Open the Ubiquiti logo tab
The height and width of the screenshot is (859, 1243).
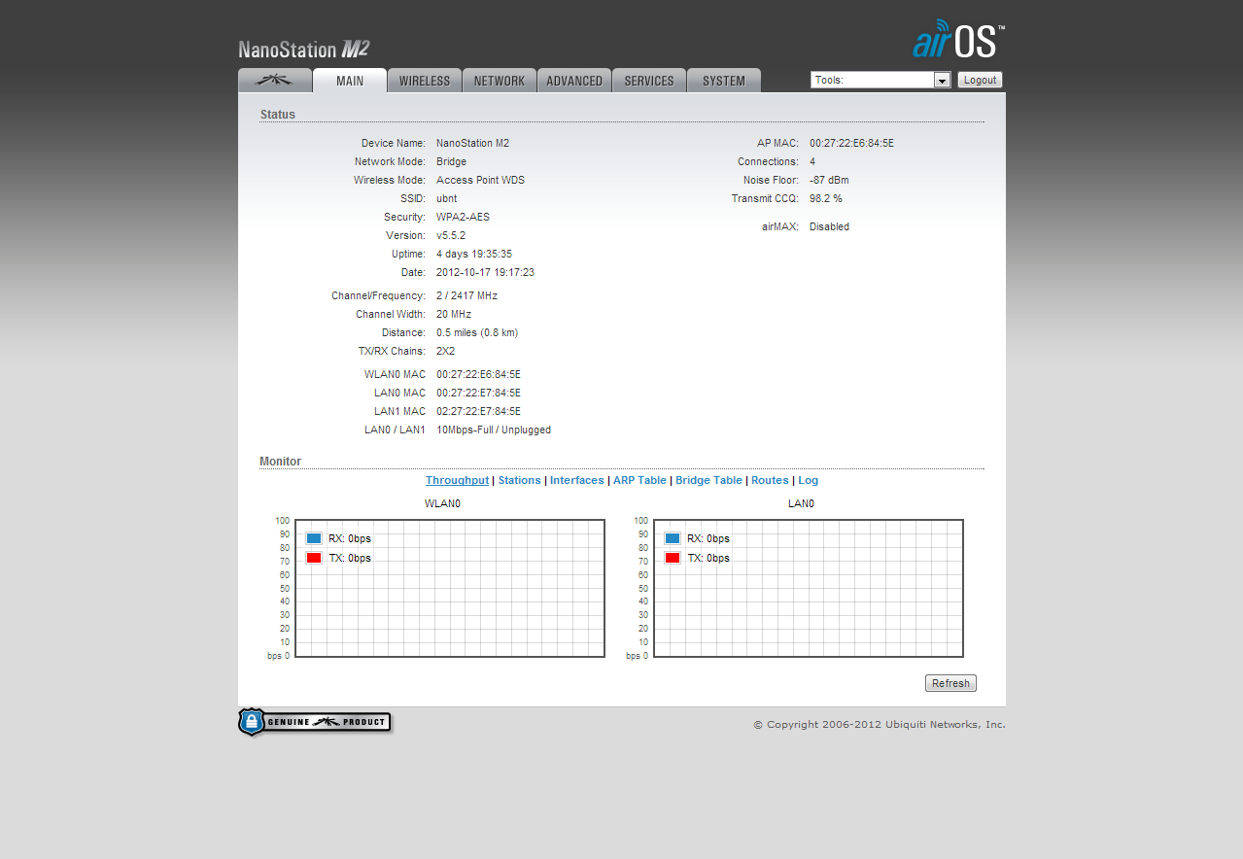[275, 81]
